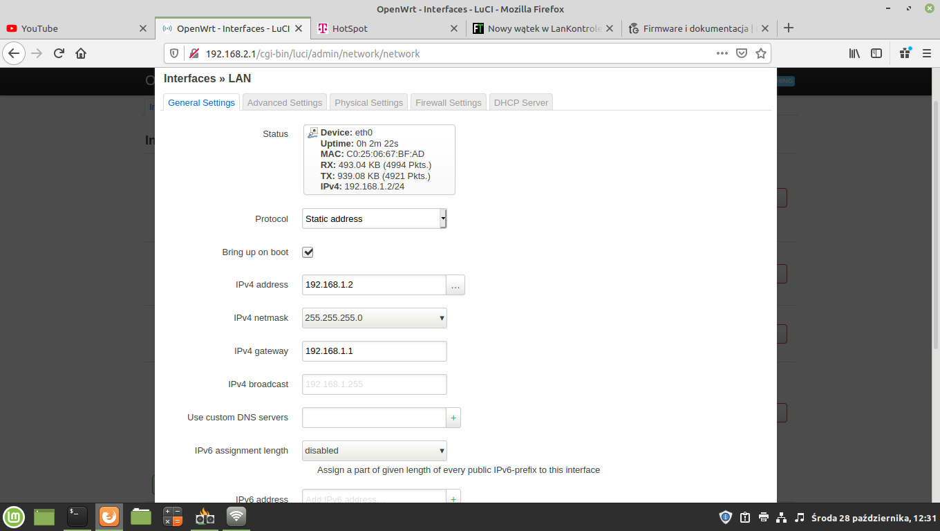Open the IPv6 assignment length dropdown
Viewport: 940px width, 531px height.
(x=374, y=451)
